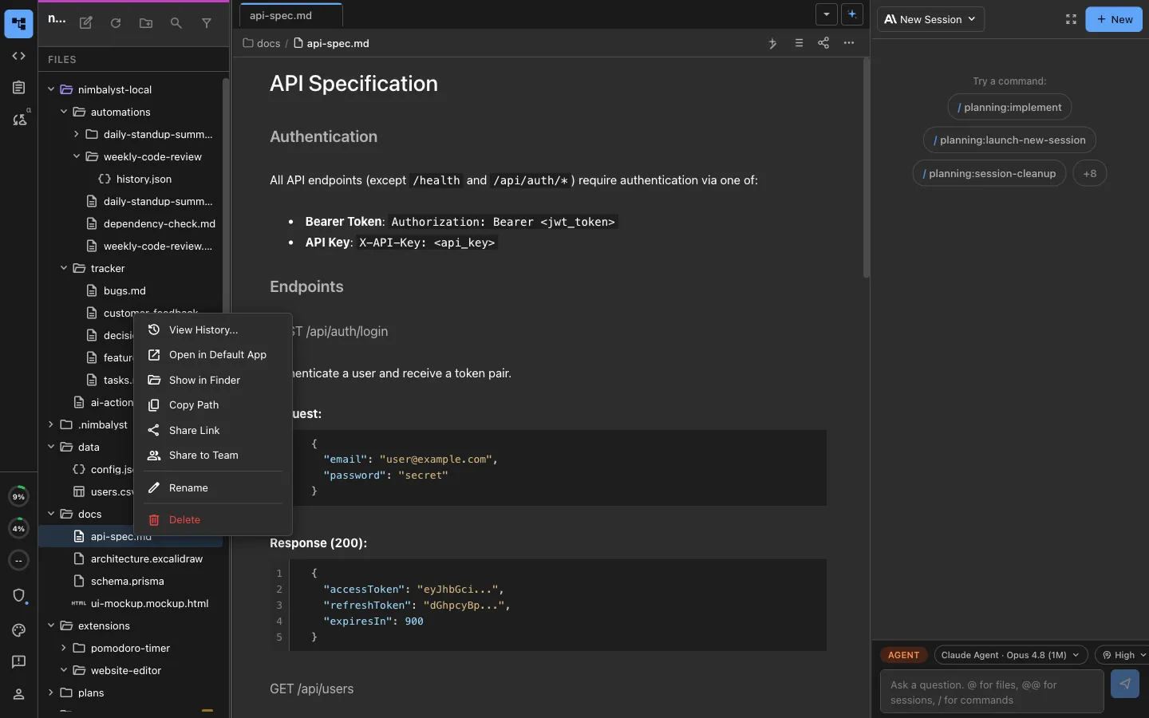Open the agents sidebar icon
1149x718 pixels.
(19, 120)
